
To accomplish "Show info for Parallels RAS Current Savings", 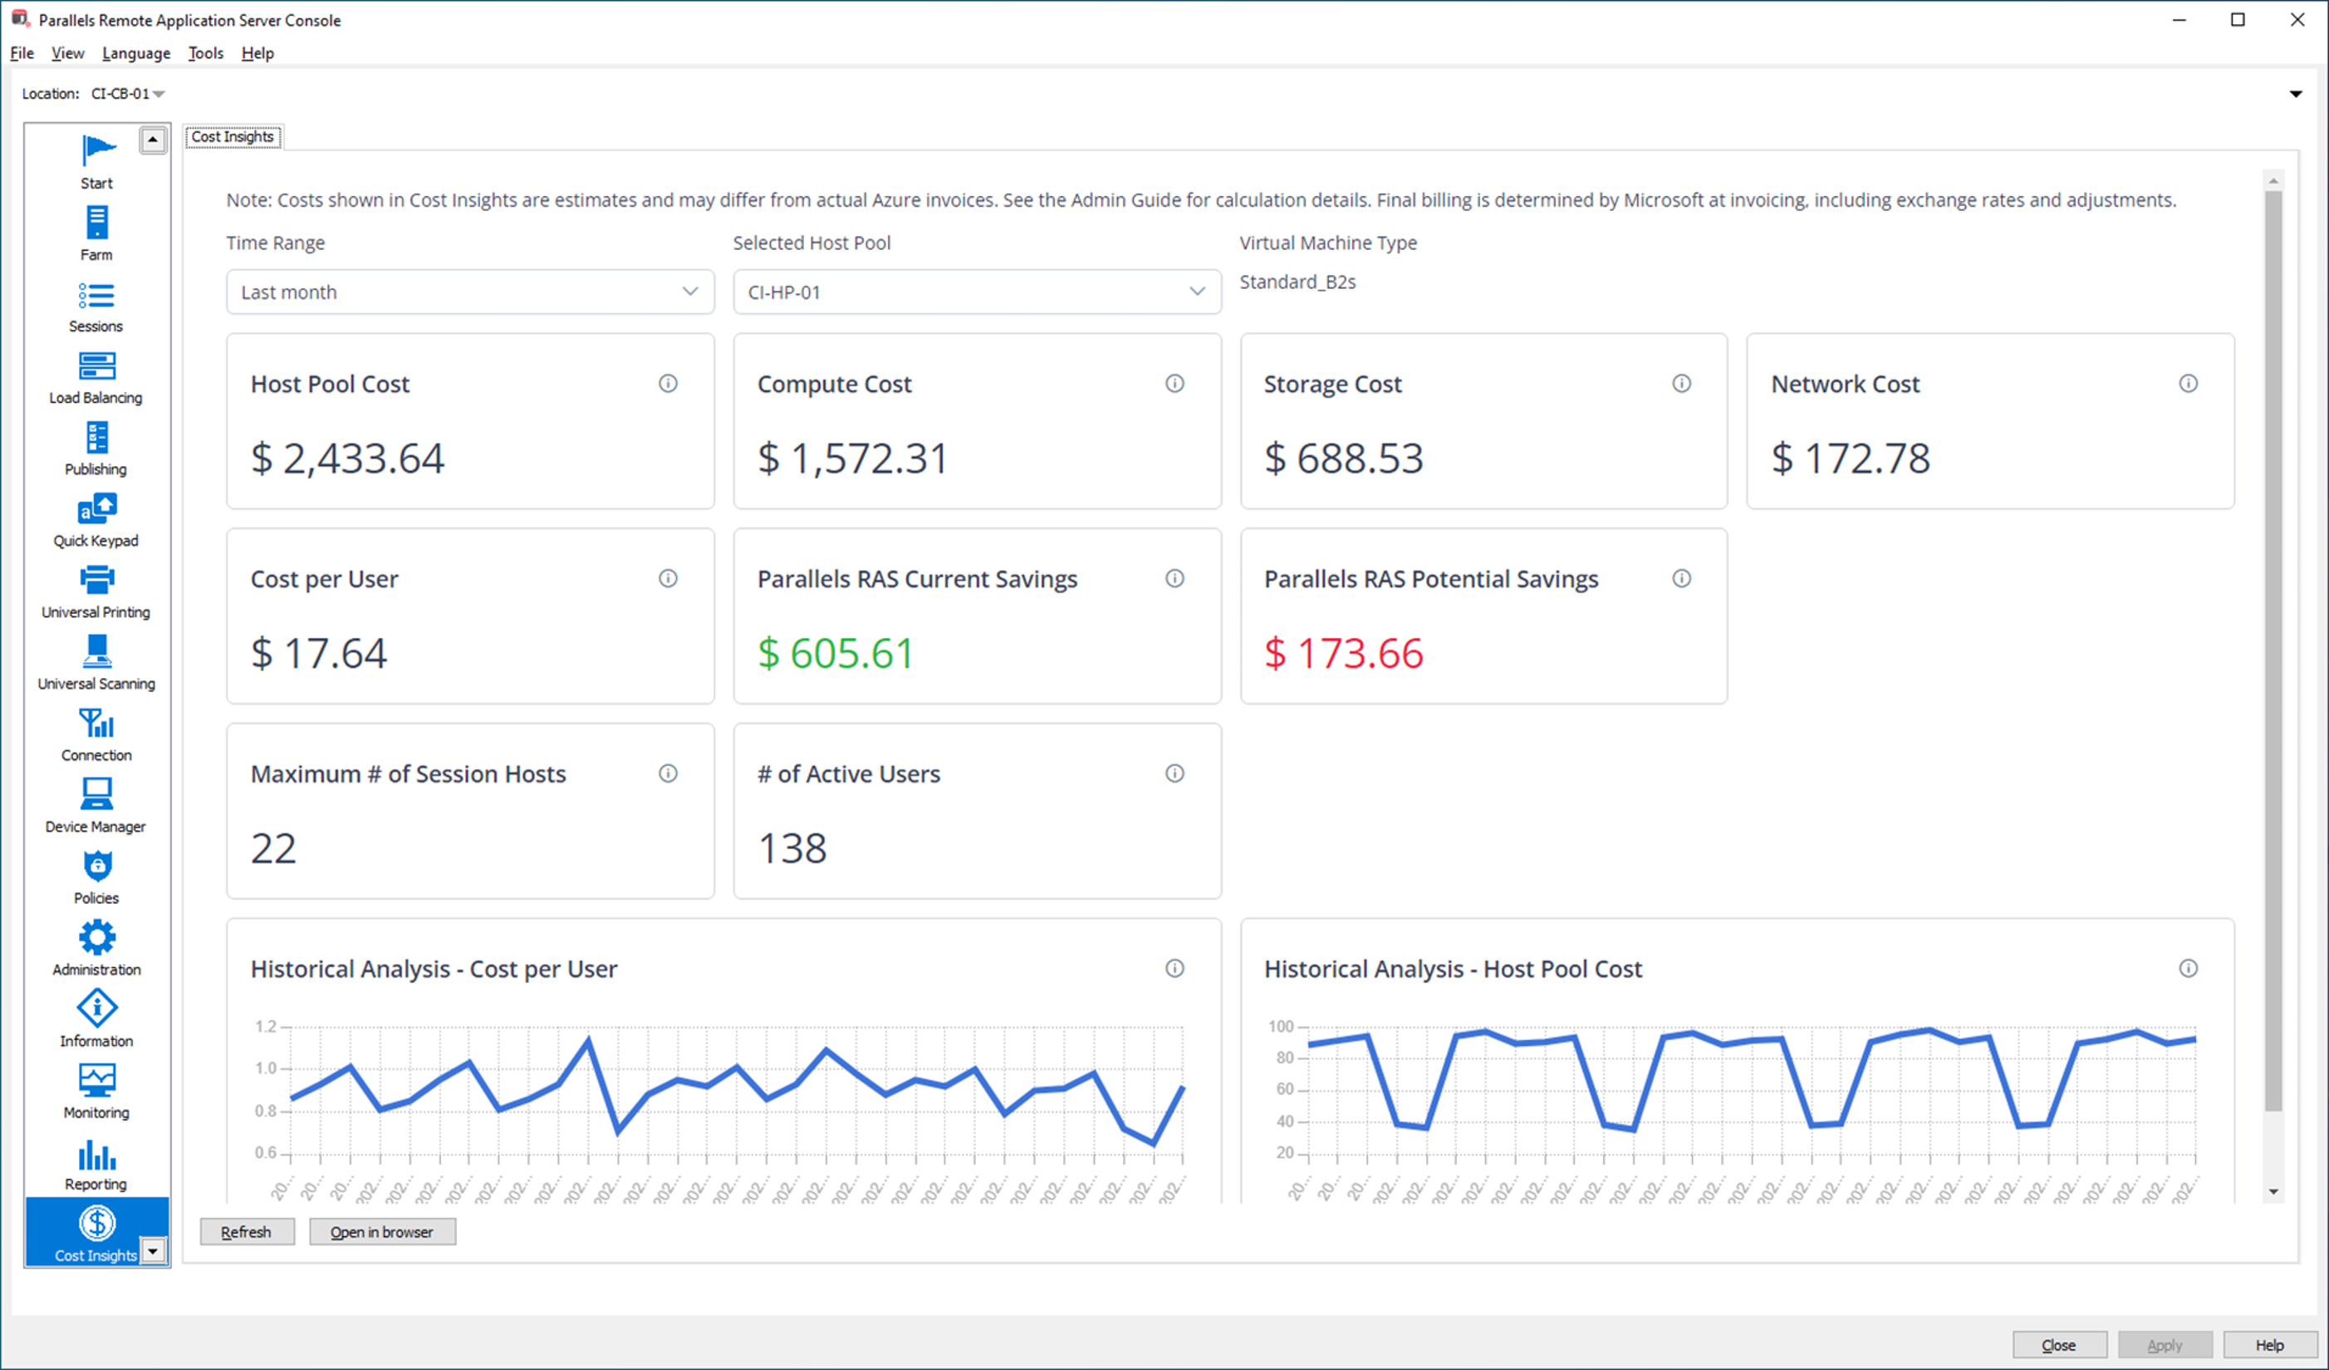I will click(x=1174, y=579).
